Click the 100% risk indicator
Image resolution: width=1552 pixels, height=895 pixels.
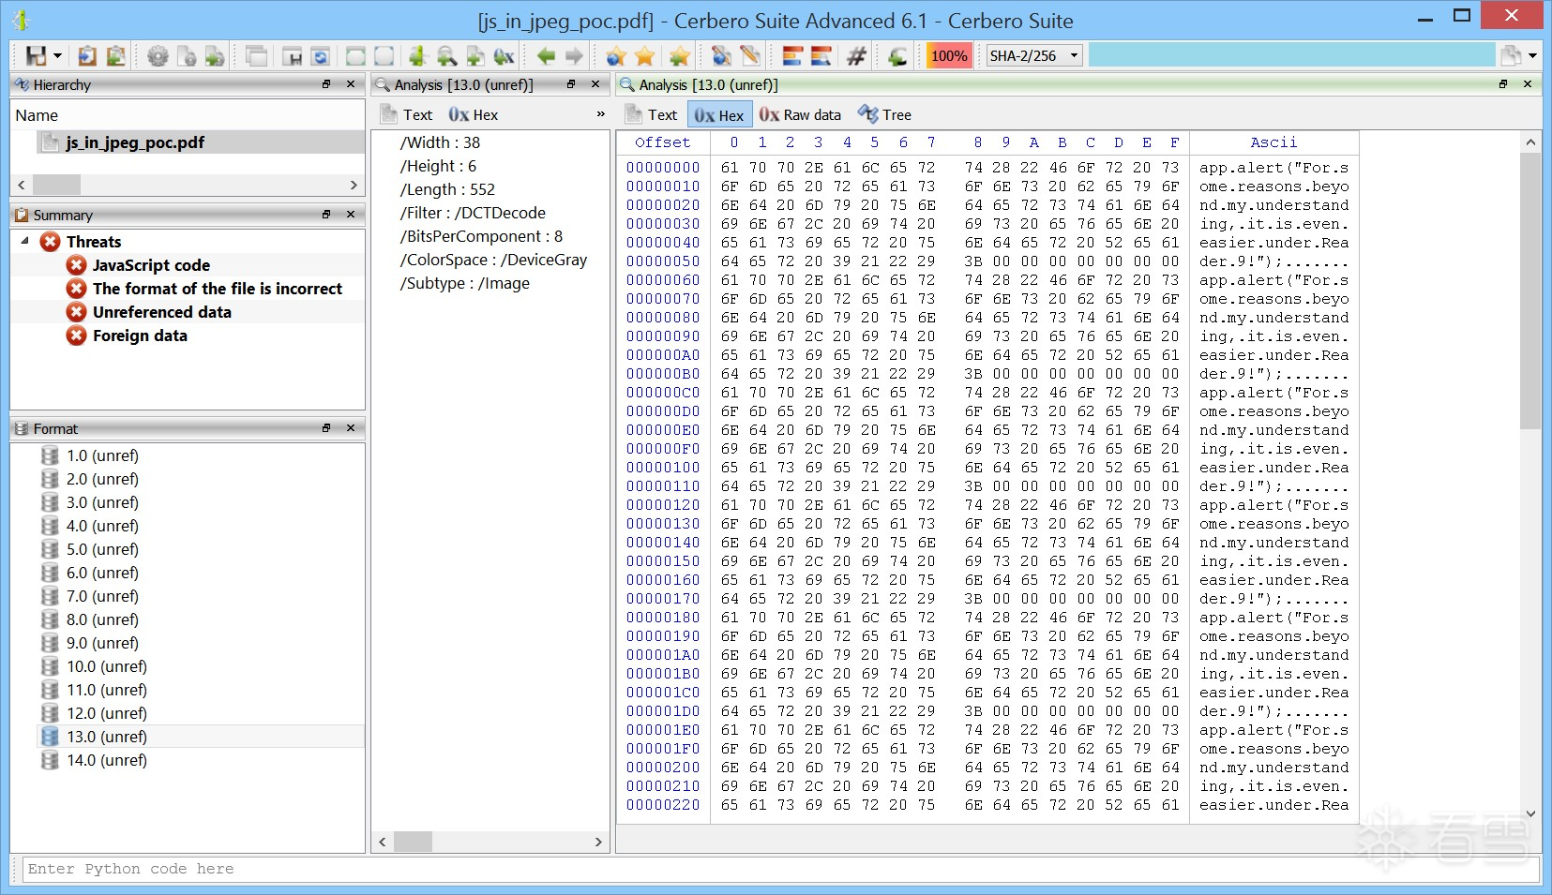(x=949, y=56)
